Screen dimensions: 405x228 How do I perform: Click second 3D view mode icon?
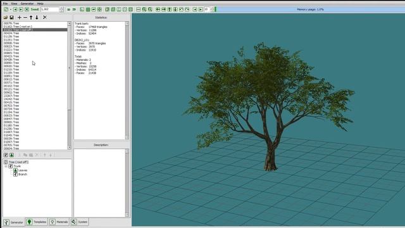click(x=74, y=9)
